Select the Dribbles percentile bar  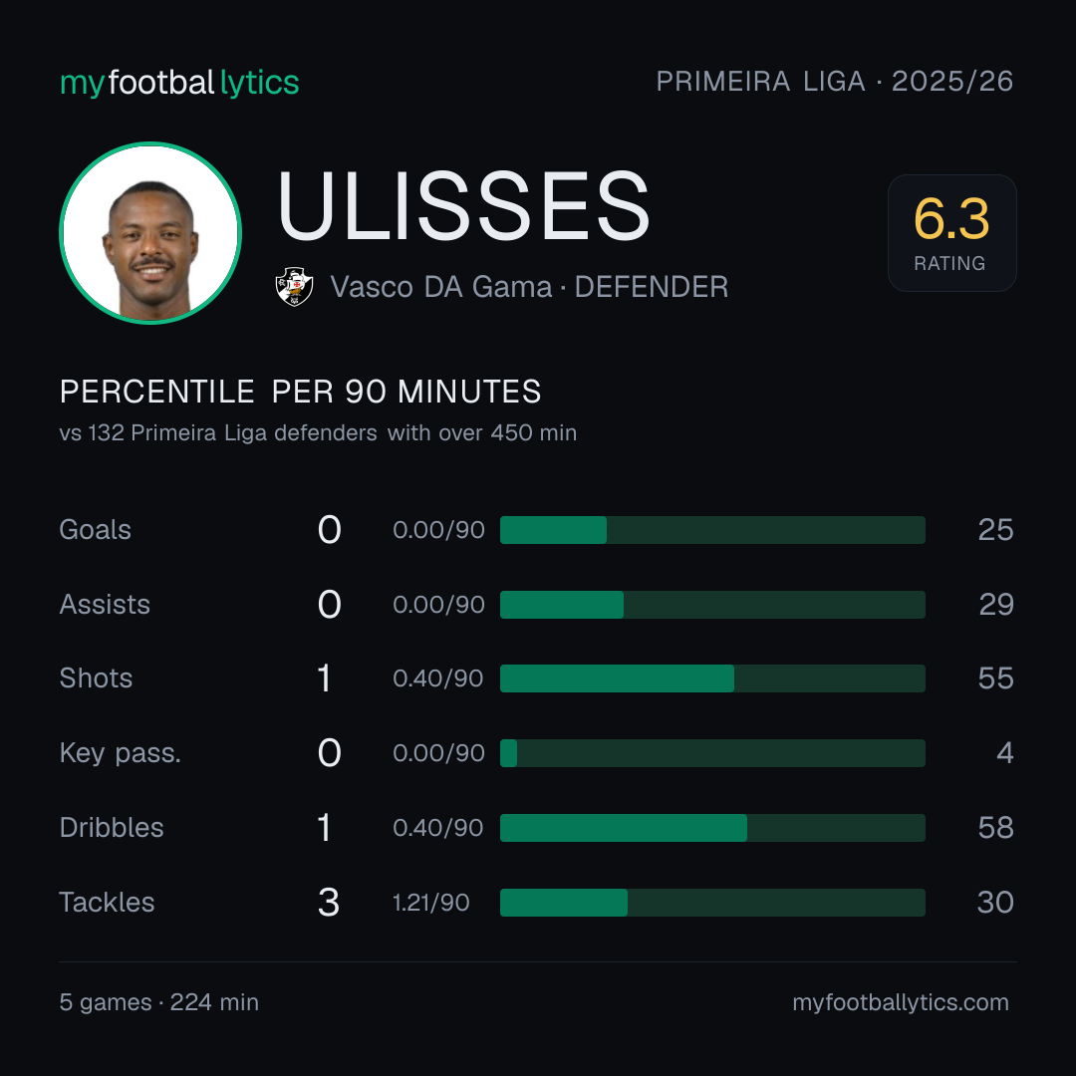click(712, 828)
